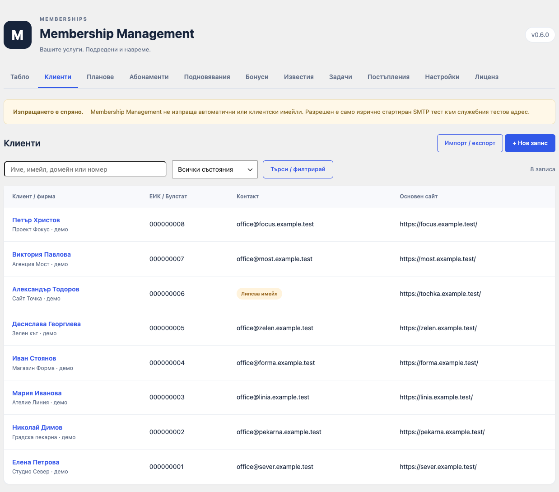Open the Бонуси tab
This screenshot has width=559, height=492.
[x=257, y=77]
